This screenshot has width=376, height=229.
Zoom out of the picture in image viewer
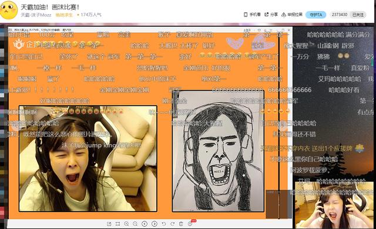(x=135, y=224)
